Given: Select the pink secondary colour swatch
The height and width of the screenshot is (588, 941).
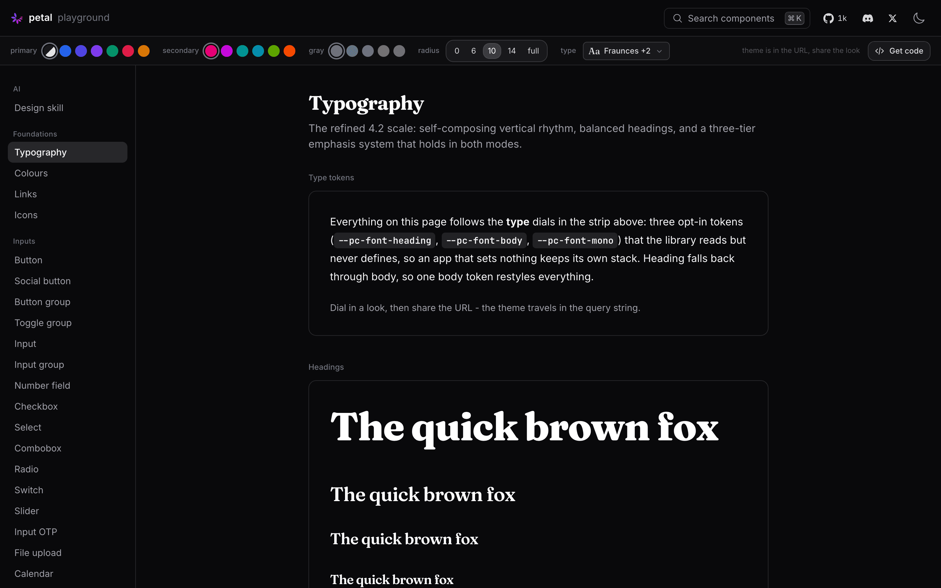Looking at the screenshot, I should pyautogui.click(x=211, y=51).
